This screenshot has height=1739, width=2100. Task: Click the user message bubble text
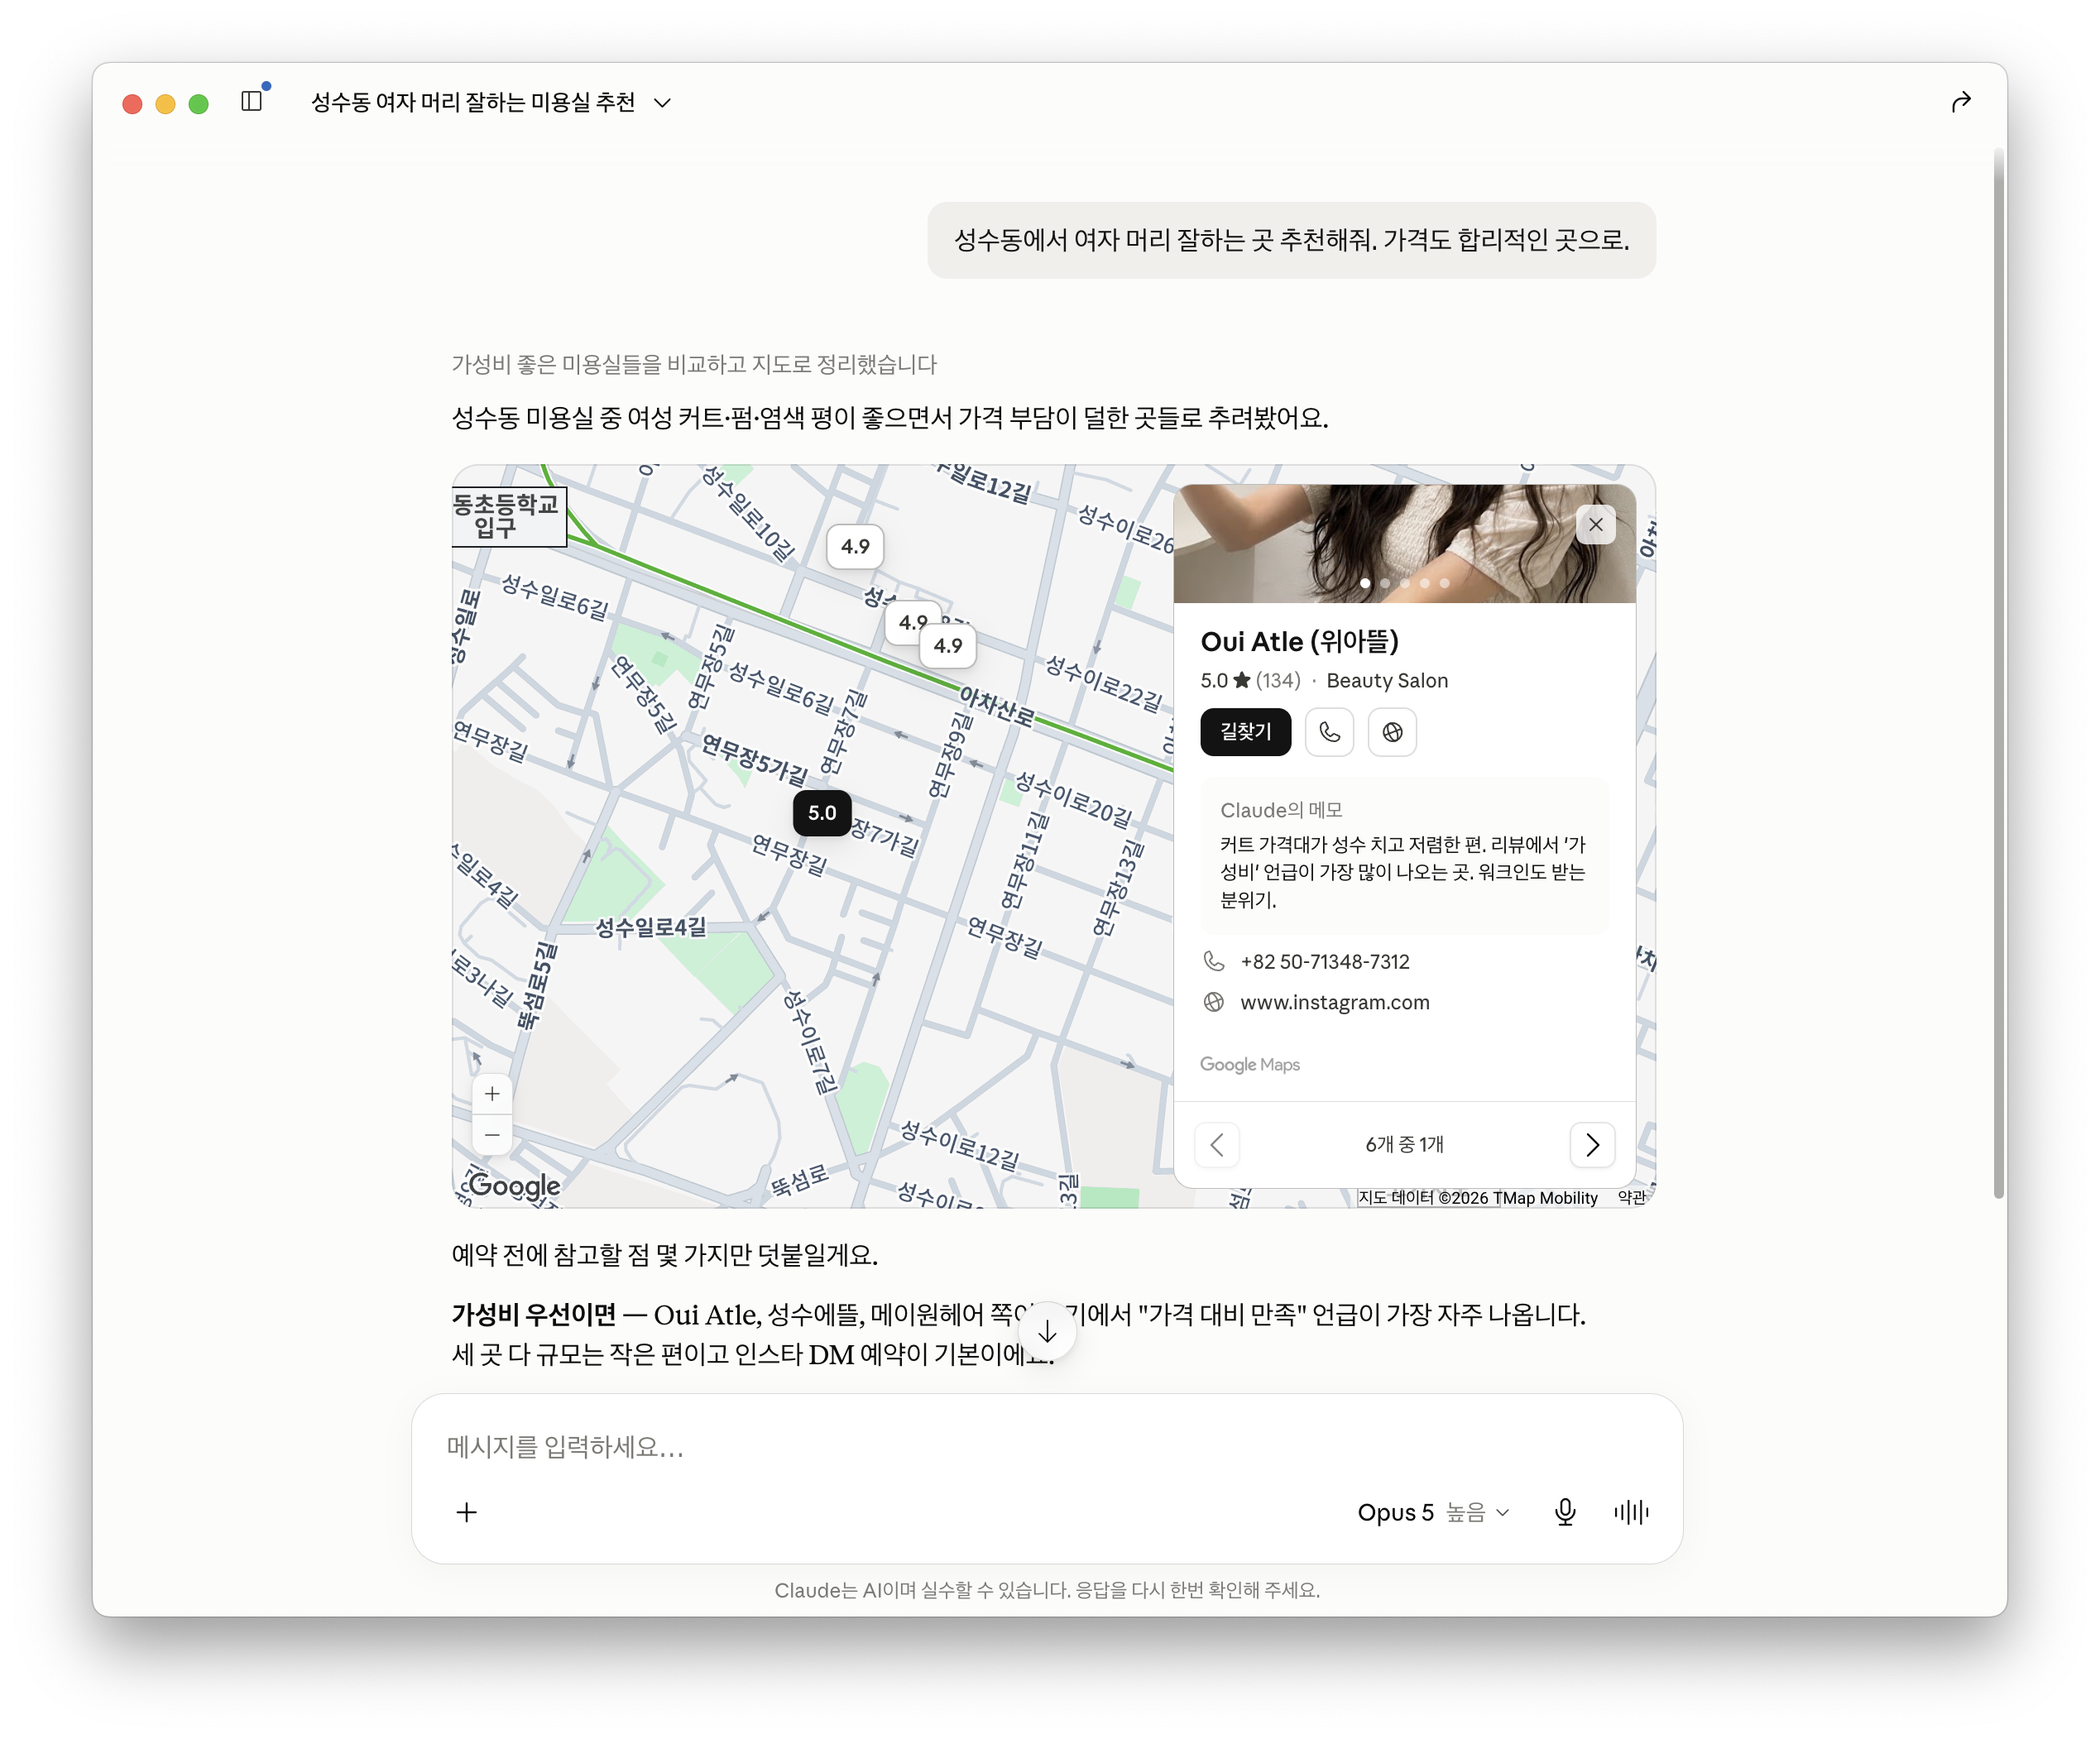point(1291,240)
